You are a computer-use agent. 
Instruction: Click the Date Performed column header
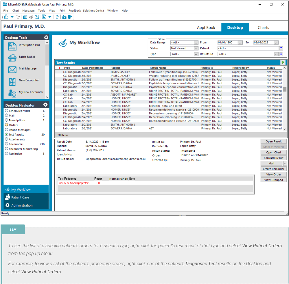click(x=92, y=68)
